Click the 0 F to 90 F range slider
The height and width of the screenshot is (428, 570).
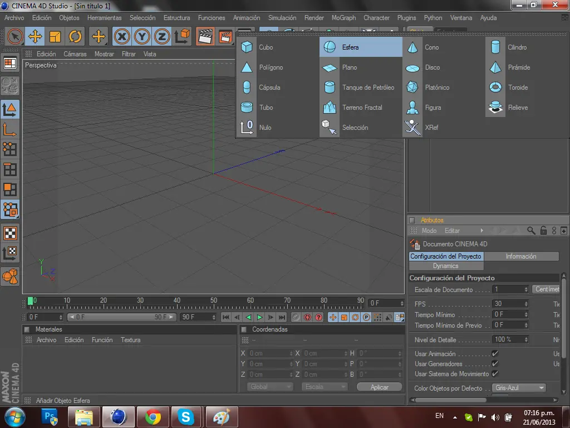[x=122, y=317]
